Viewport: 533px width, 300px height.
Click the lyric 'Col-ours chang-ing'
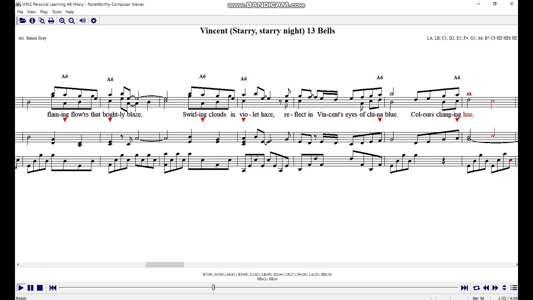coord(436,115)
